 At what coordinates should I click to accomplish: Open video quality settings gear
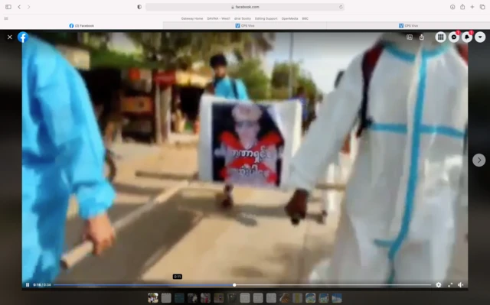(x=439, y=284)
